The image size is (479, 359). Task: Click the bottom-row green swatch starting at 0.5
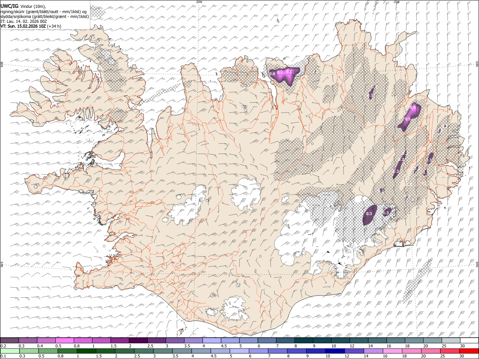pyautogui.click(x=48, y=351)
